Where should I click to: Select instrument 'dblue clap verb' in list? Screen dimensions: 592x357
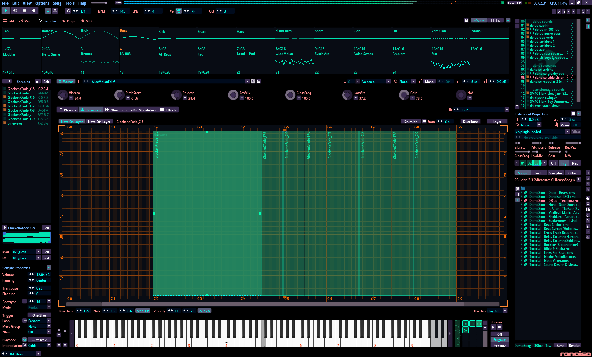pyautogui.click(x=541, y=38)
